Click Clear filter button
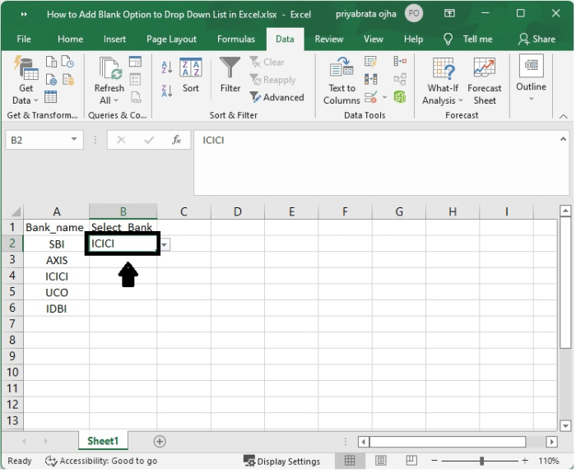The width and height of the screenshot is (576, 473). tap(267, 62)
